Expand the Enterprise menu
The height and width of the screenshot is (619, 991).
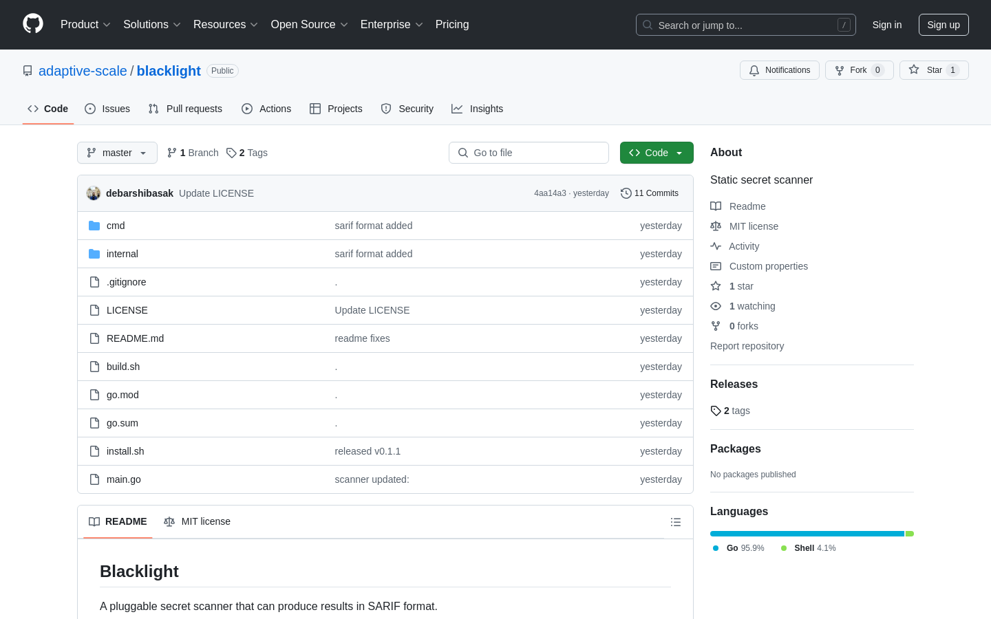pyautogui.click(x=392, y=24)
